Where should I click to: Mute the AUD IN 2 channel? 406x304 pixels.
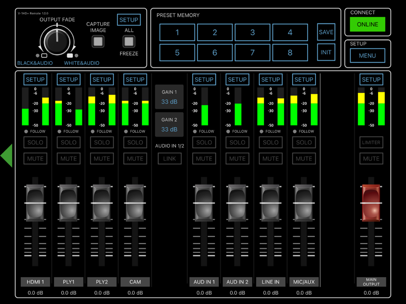pyautogui.click(x=238, y=158)
